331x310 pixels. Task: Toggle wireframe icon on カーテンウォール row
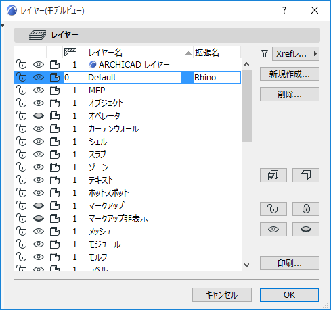click(55, 129)
